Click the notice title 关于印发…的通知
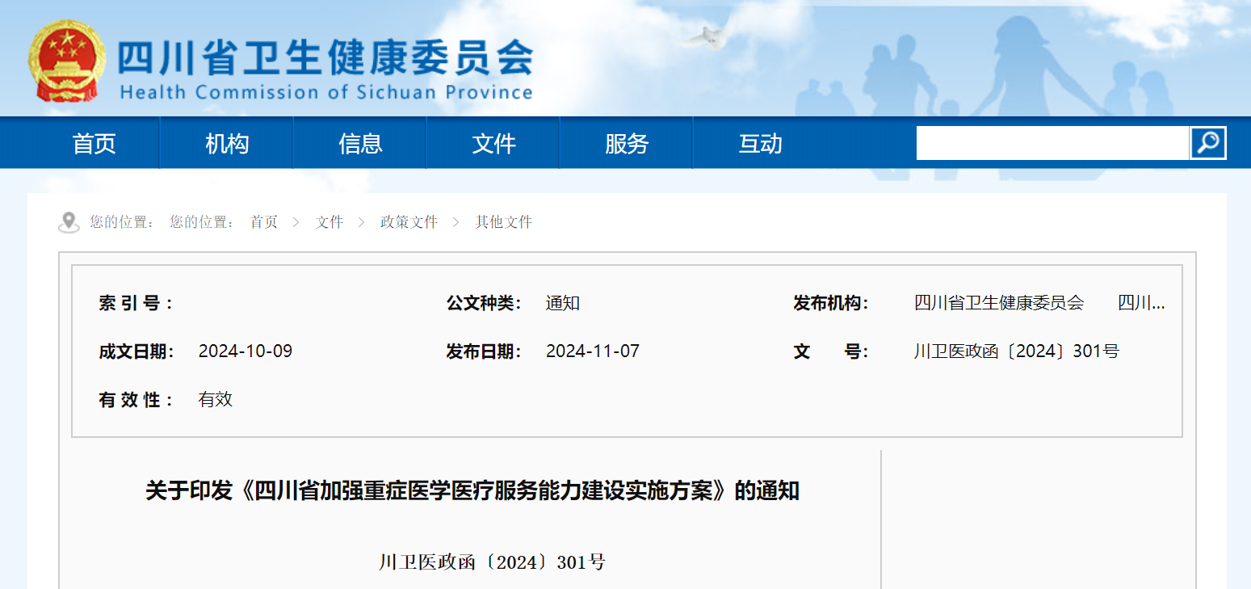1251x589 pixels. (472, 490)
